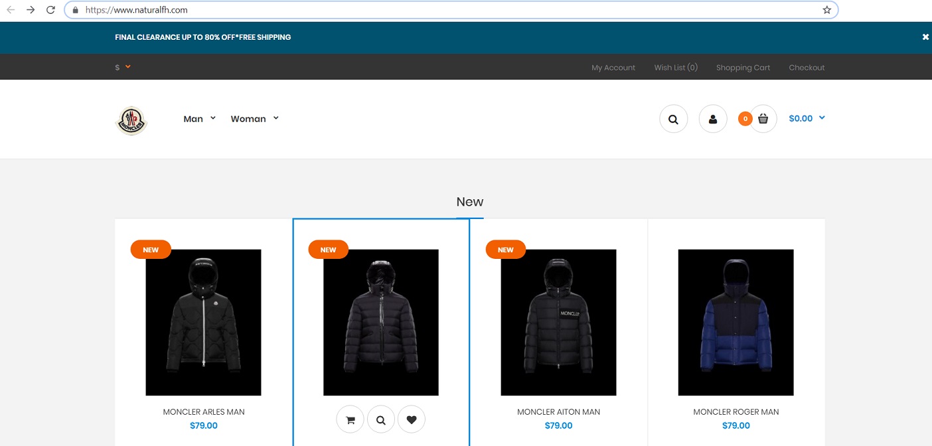Click the NEW badge on highlighted jacket
932x446 pixels.
(x=329, y=250)
